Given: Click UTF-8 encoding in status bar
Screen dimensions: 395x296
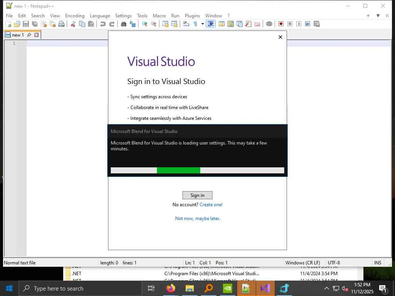Looking at the screenshot, I should 334,262.
